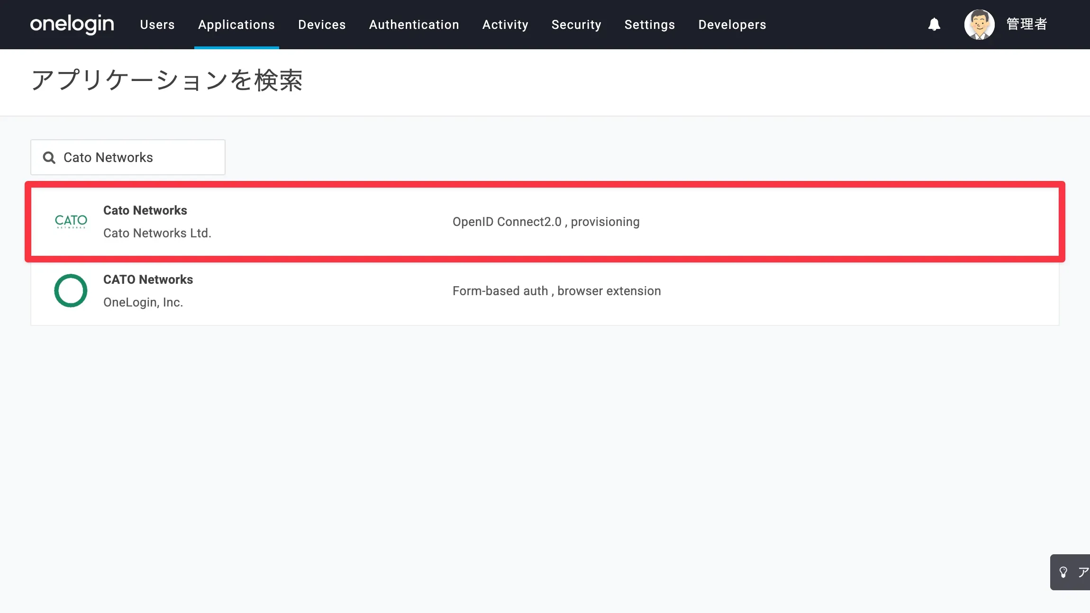Click the administrator avatar picture
This screenshot has height=613, width=1090.
click(x=979, y=24)
